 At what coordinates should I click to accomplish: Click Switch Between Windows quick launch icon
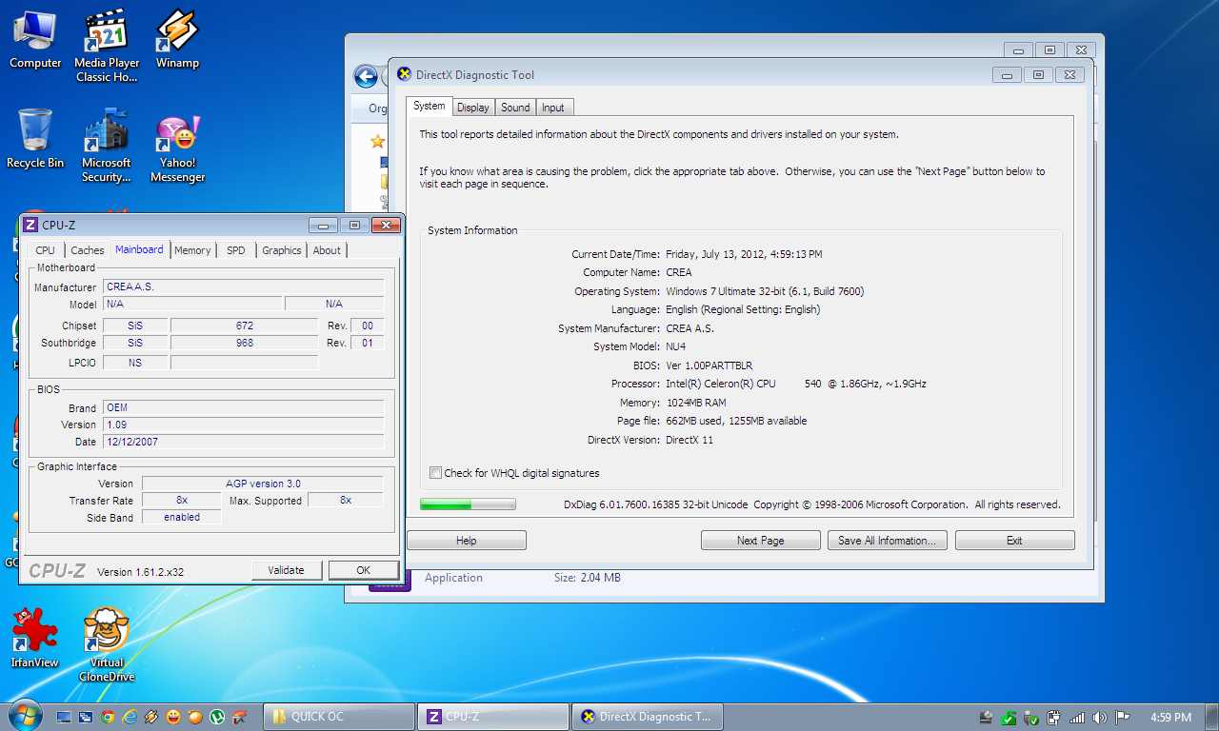point(86,717)
